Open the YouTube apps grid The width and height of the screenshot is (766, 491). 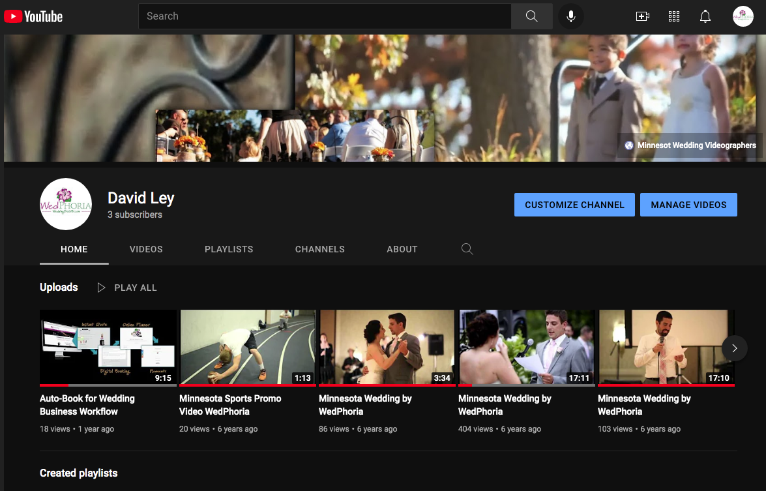[x=674, y=16]
